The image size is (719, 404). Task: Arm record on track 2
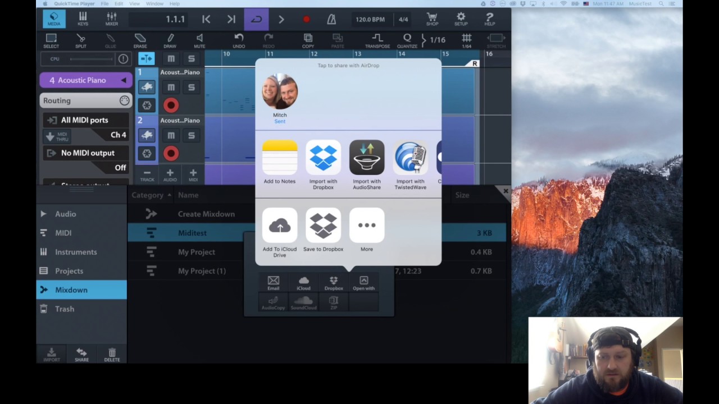[171, 153]
